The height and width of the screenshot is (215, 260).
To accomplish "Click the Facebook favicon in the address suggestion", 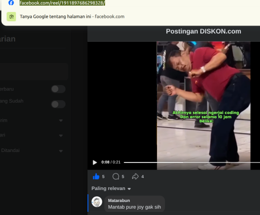I will pyautogui.click(x=11, y=3).
